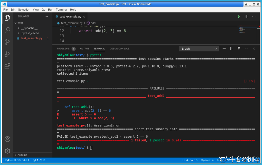Click Ln 4, Col 15 status item

[190, 160]
